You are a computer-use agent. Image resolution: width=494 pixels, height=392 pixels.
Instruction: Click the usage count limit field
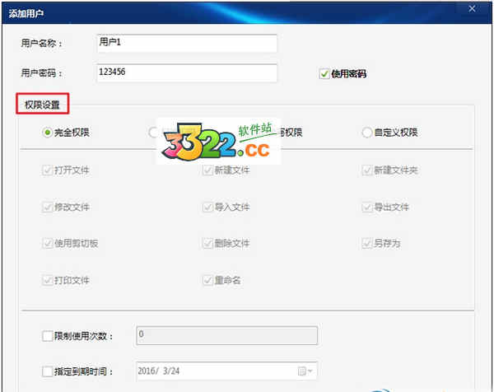(227, 335)
